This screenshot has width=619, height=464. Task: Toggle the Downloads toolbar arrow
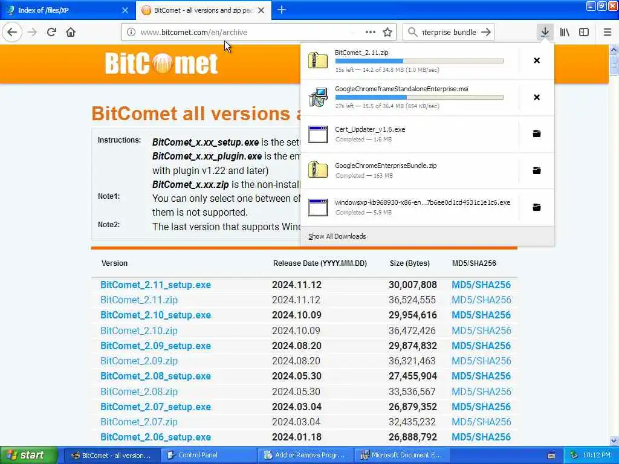pos(545,33)
